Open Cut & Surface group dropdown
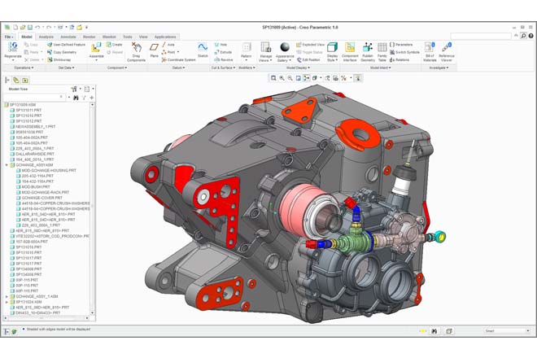This screenshot has height=358, width=537. (223, 68)
